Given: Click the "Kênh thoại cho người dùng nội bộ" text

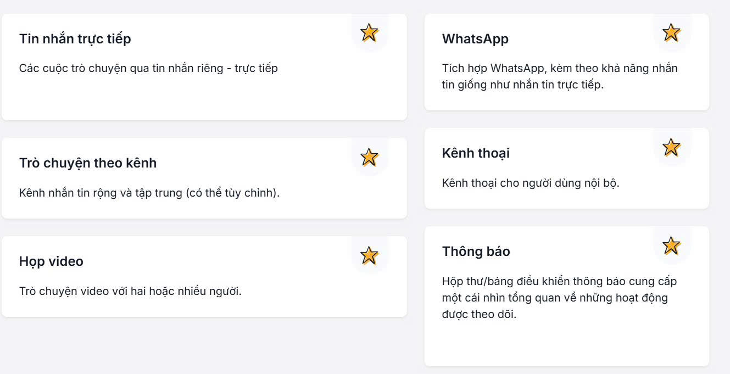Looking at the screenshot, I should pos(531,183).
